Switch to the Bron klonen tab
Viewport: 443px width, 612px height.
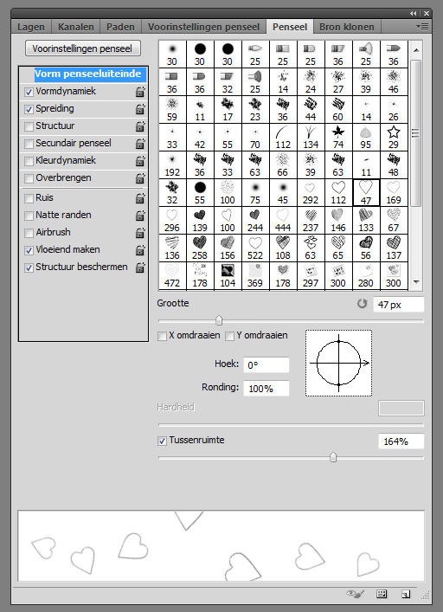[x=347, y=27]
